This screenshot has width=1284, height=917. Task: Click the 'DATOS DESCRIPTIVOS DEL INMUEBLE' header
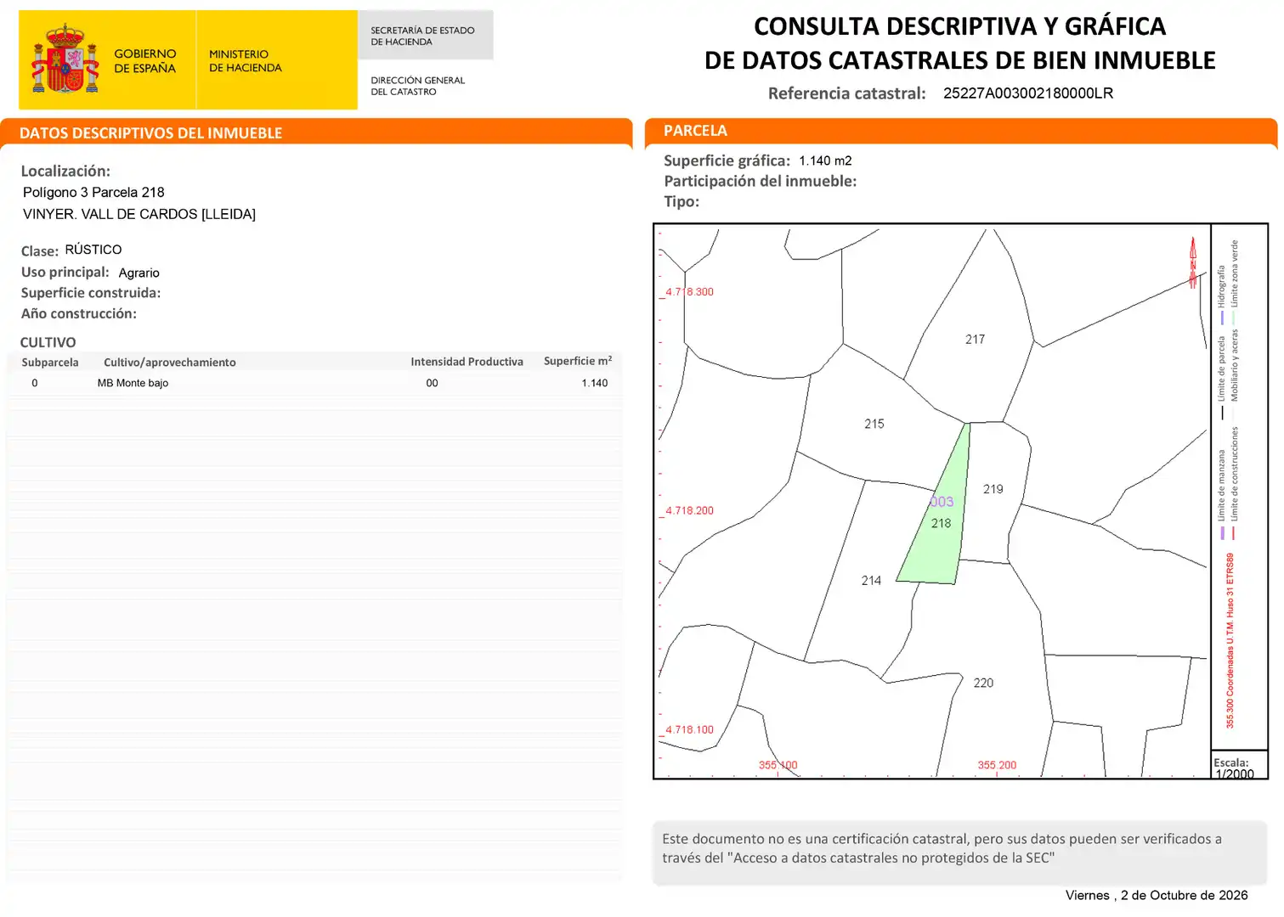151,133
